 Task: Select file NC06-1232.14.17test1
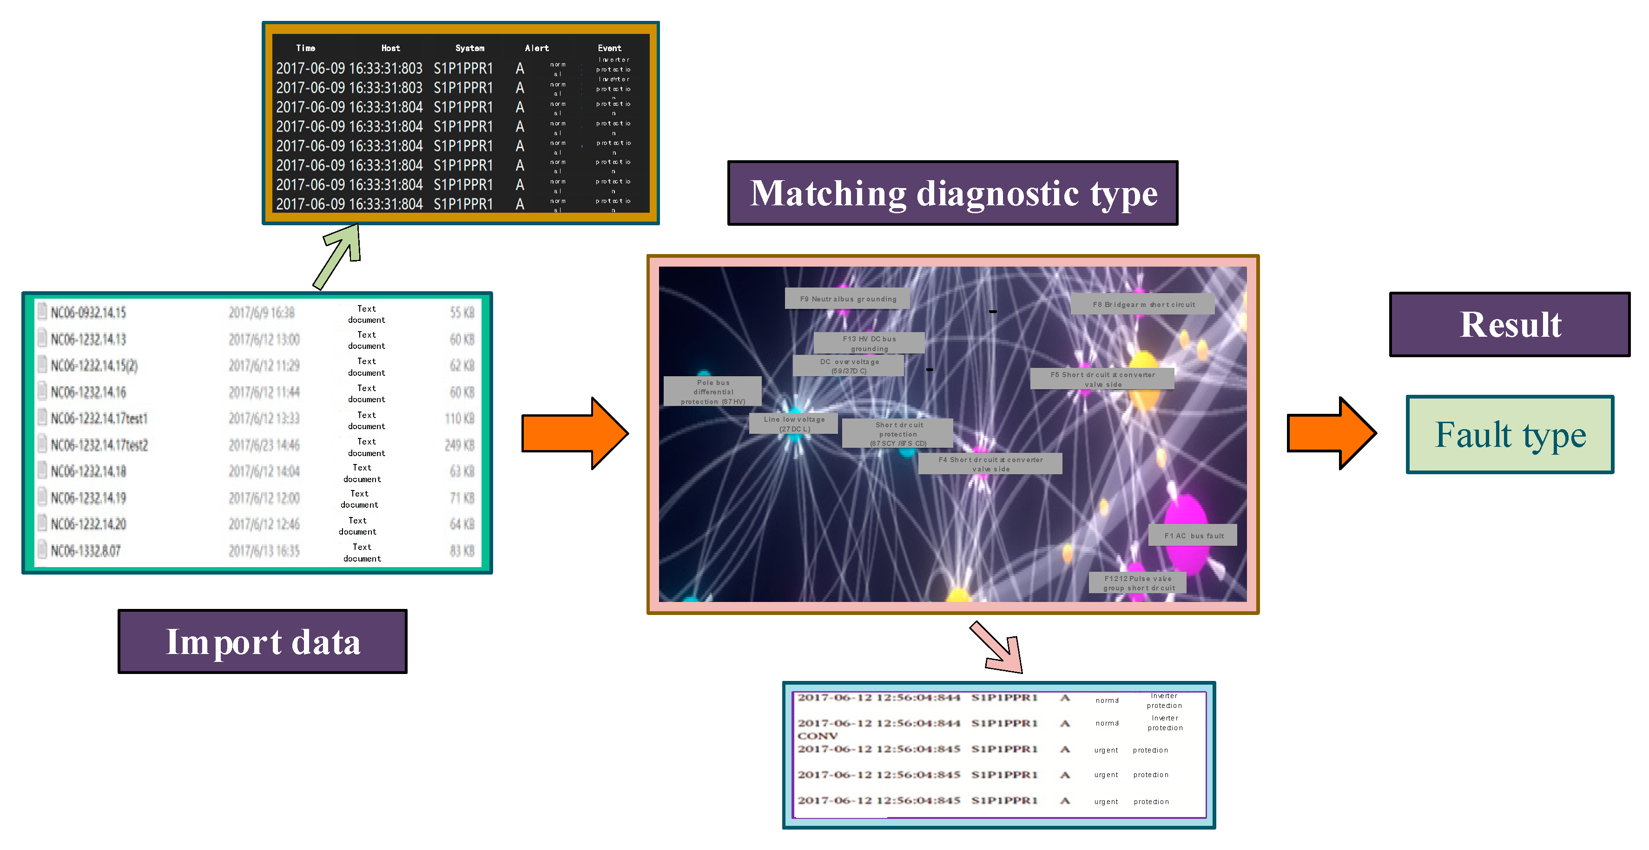pos(99,418)
